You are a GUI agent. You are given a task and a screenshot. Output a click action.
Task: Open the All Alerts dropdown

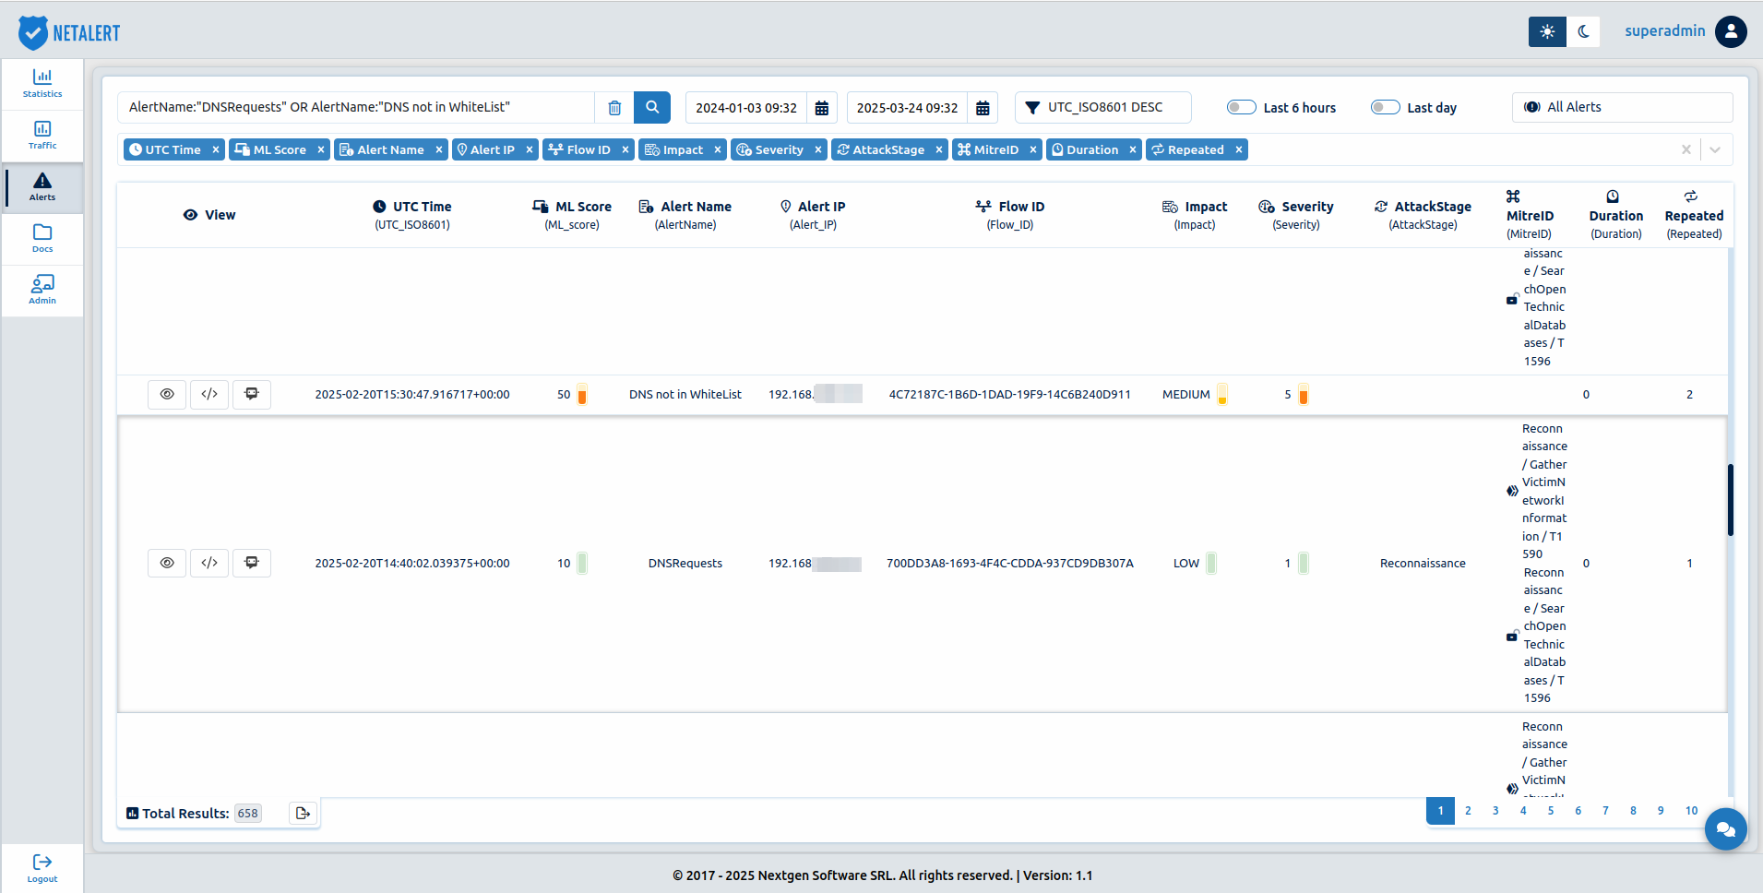tap(1622, 107)
